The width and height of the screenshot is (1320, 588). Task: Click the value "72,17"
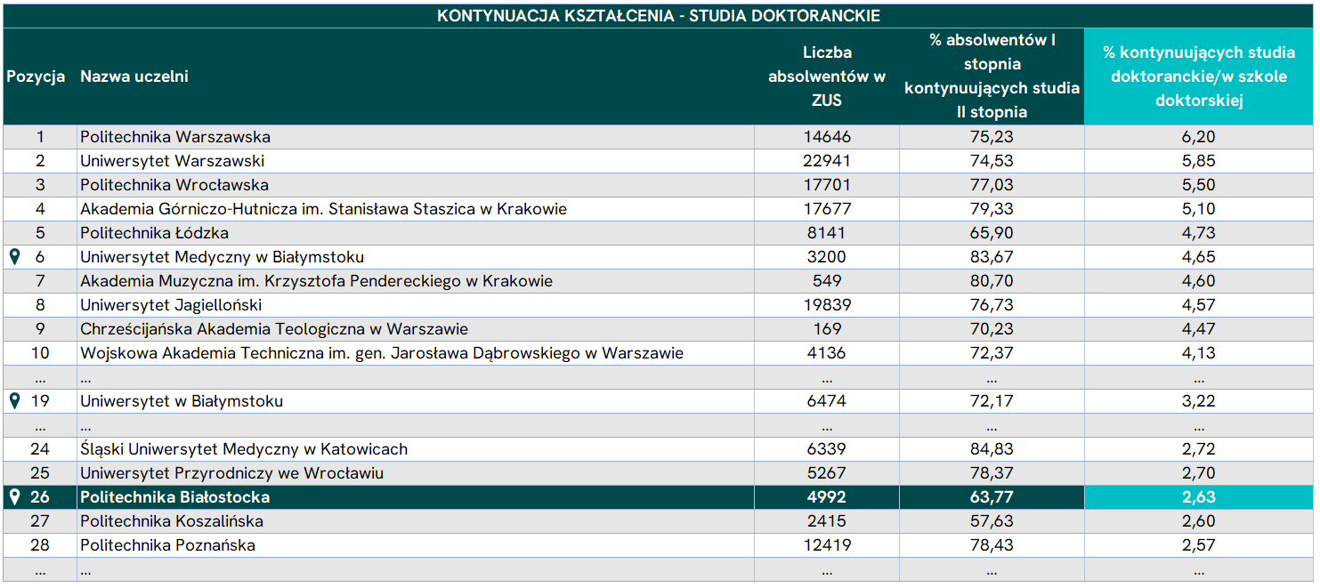coord(992,401)
